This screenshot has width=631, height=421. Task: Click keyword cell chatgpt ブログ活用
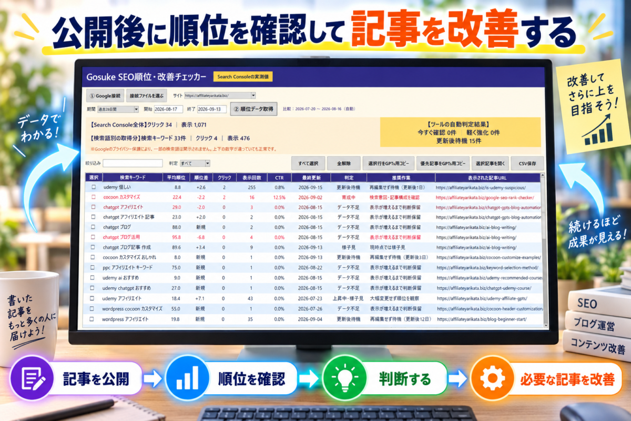coord(121,237)
